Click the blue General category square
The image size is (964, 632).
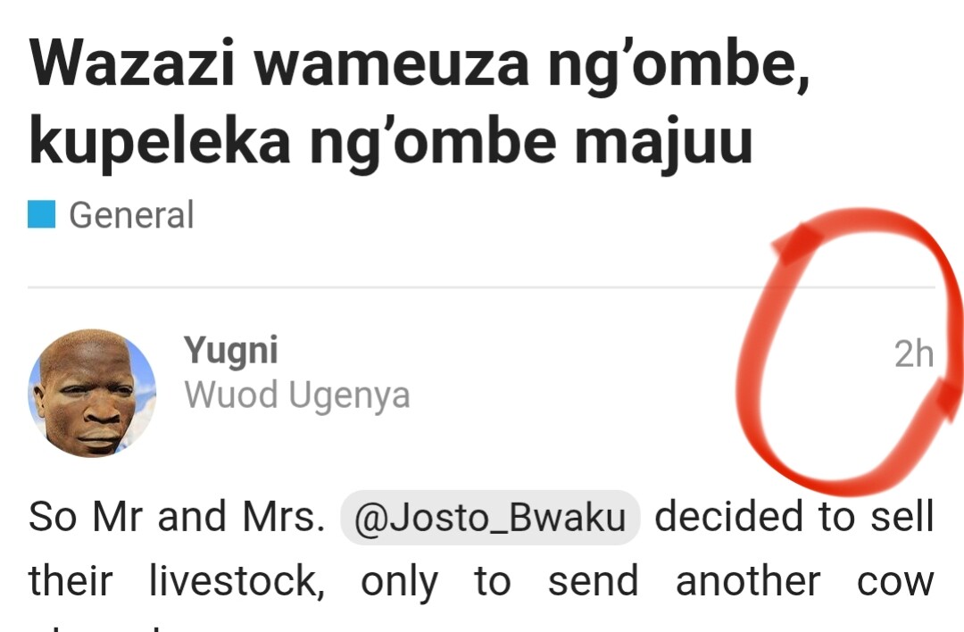click(41, 214)
